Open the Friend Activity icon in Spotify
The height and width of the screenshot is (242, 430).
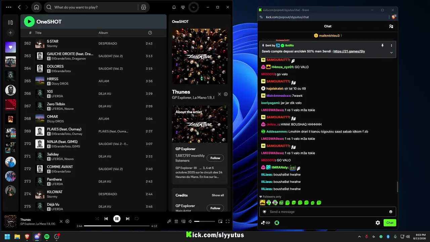[x=183, y=7]
